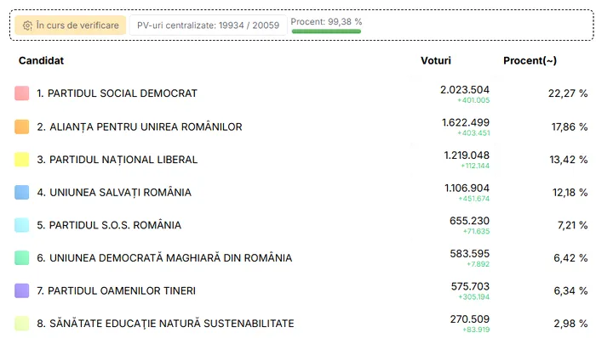Click the 7,21 % value for S.O.S. România
This screenshot has width=596, height=338.
coord(572,225)
